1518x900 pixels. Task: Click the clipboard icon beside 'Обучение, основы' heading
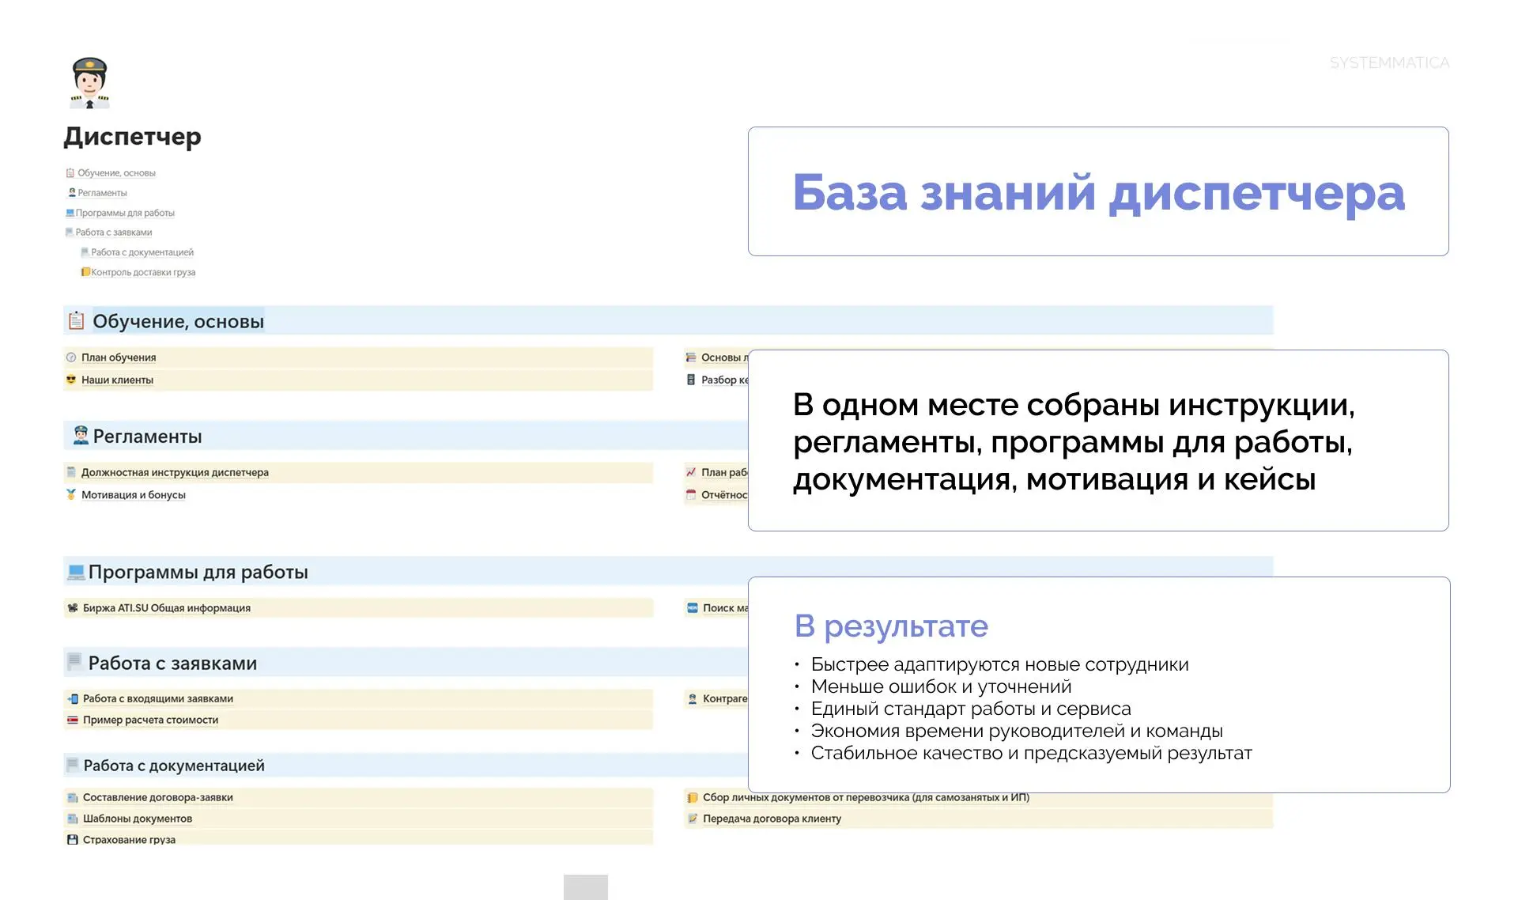click(x=76, y=320)
